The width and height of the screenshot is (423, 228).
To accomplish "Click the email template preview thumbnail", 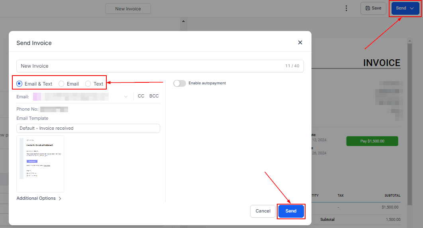I will pyautogui.click(x=40, y=164).
